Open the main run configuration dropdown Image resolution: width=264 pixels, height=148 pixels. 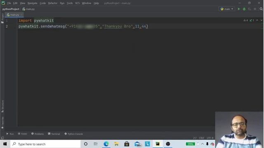tap(227, 9)
